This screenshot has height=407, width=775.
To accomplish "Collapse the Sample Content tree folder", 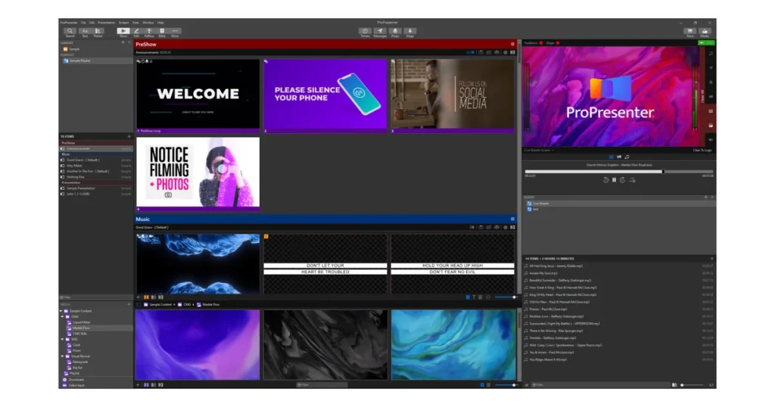I will click(x=62, y=311).
